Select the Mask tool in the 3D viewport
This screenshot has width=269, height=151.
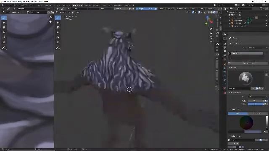(x=58, y=42)
